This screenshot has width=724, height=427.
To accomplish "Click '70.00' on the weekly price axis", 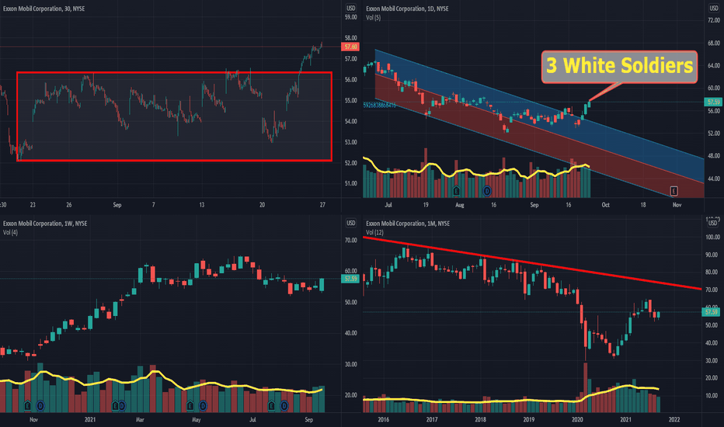I will click(351, 240).
